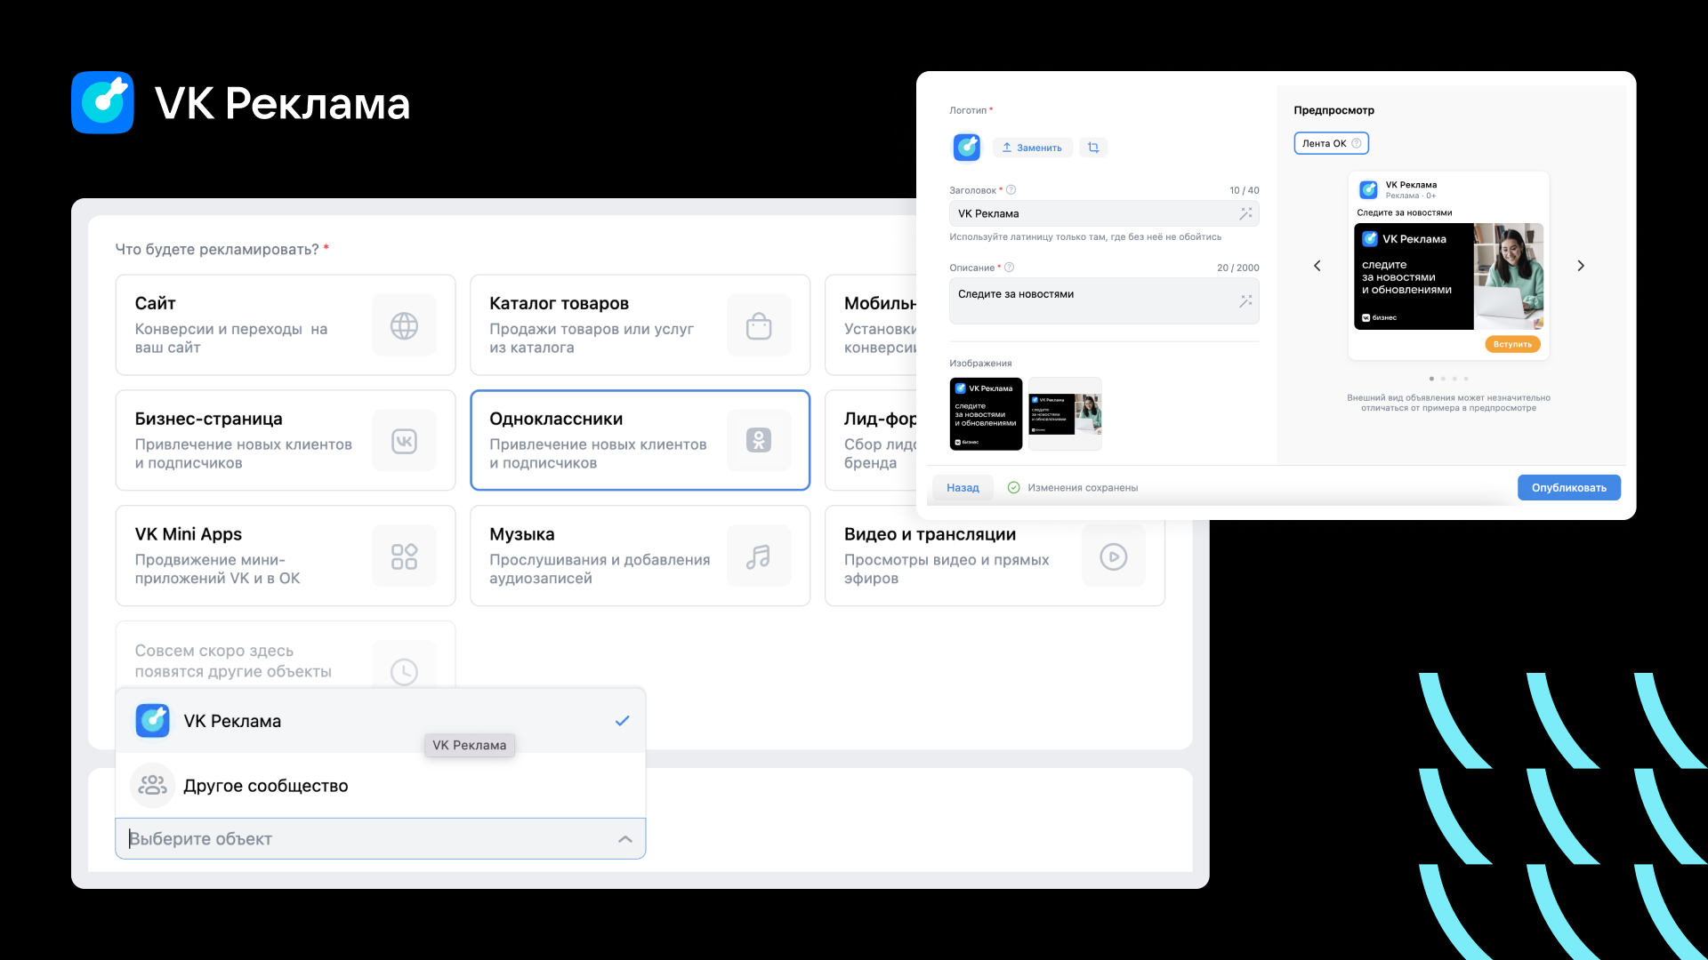Image resolution: width=1708 pixels, height=960 pixels.
Task: Click music note icon on Музыка card
Action: tap(758, 556)
